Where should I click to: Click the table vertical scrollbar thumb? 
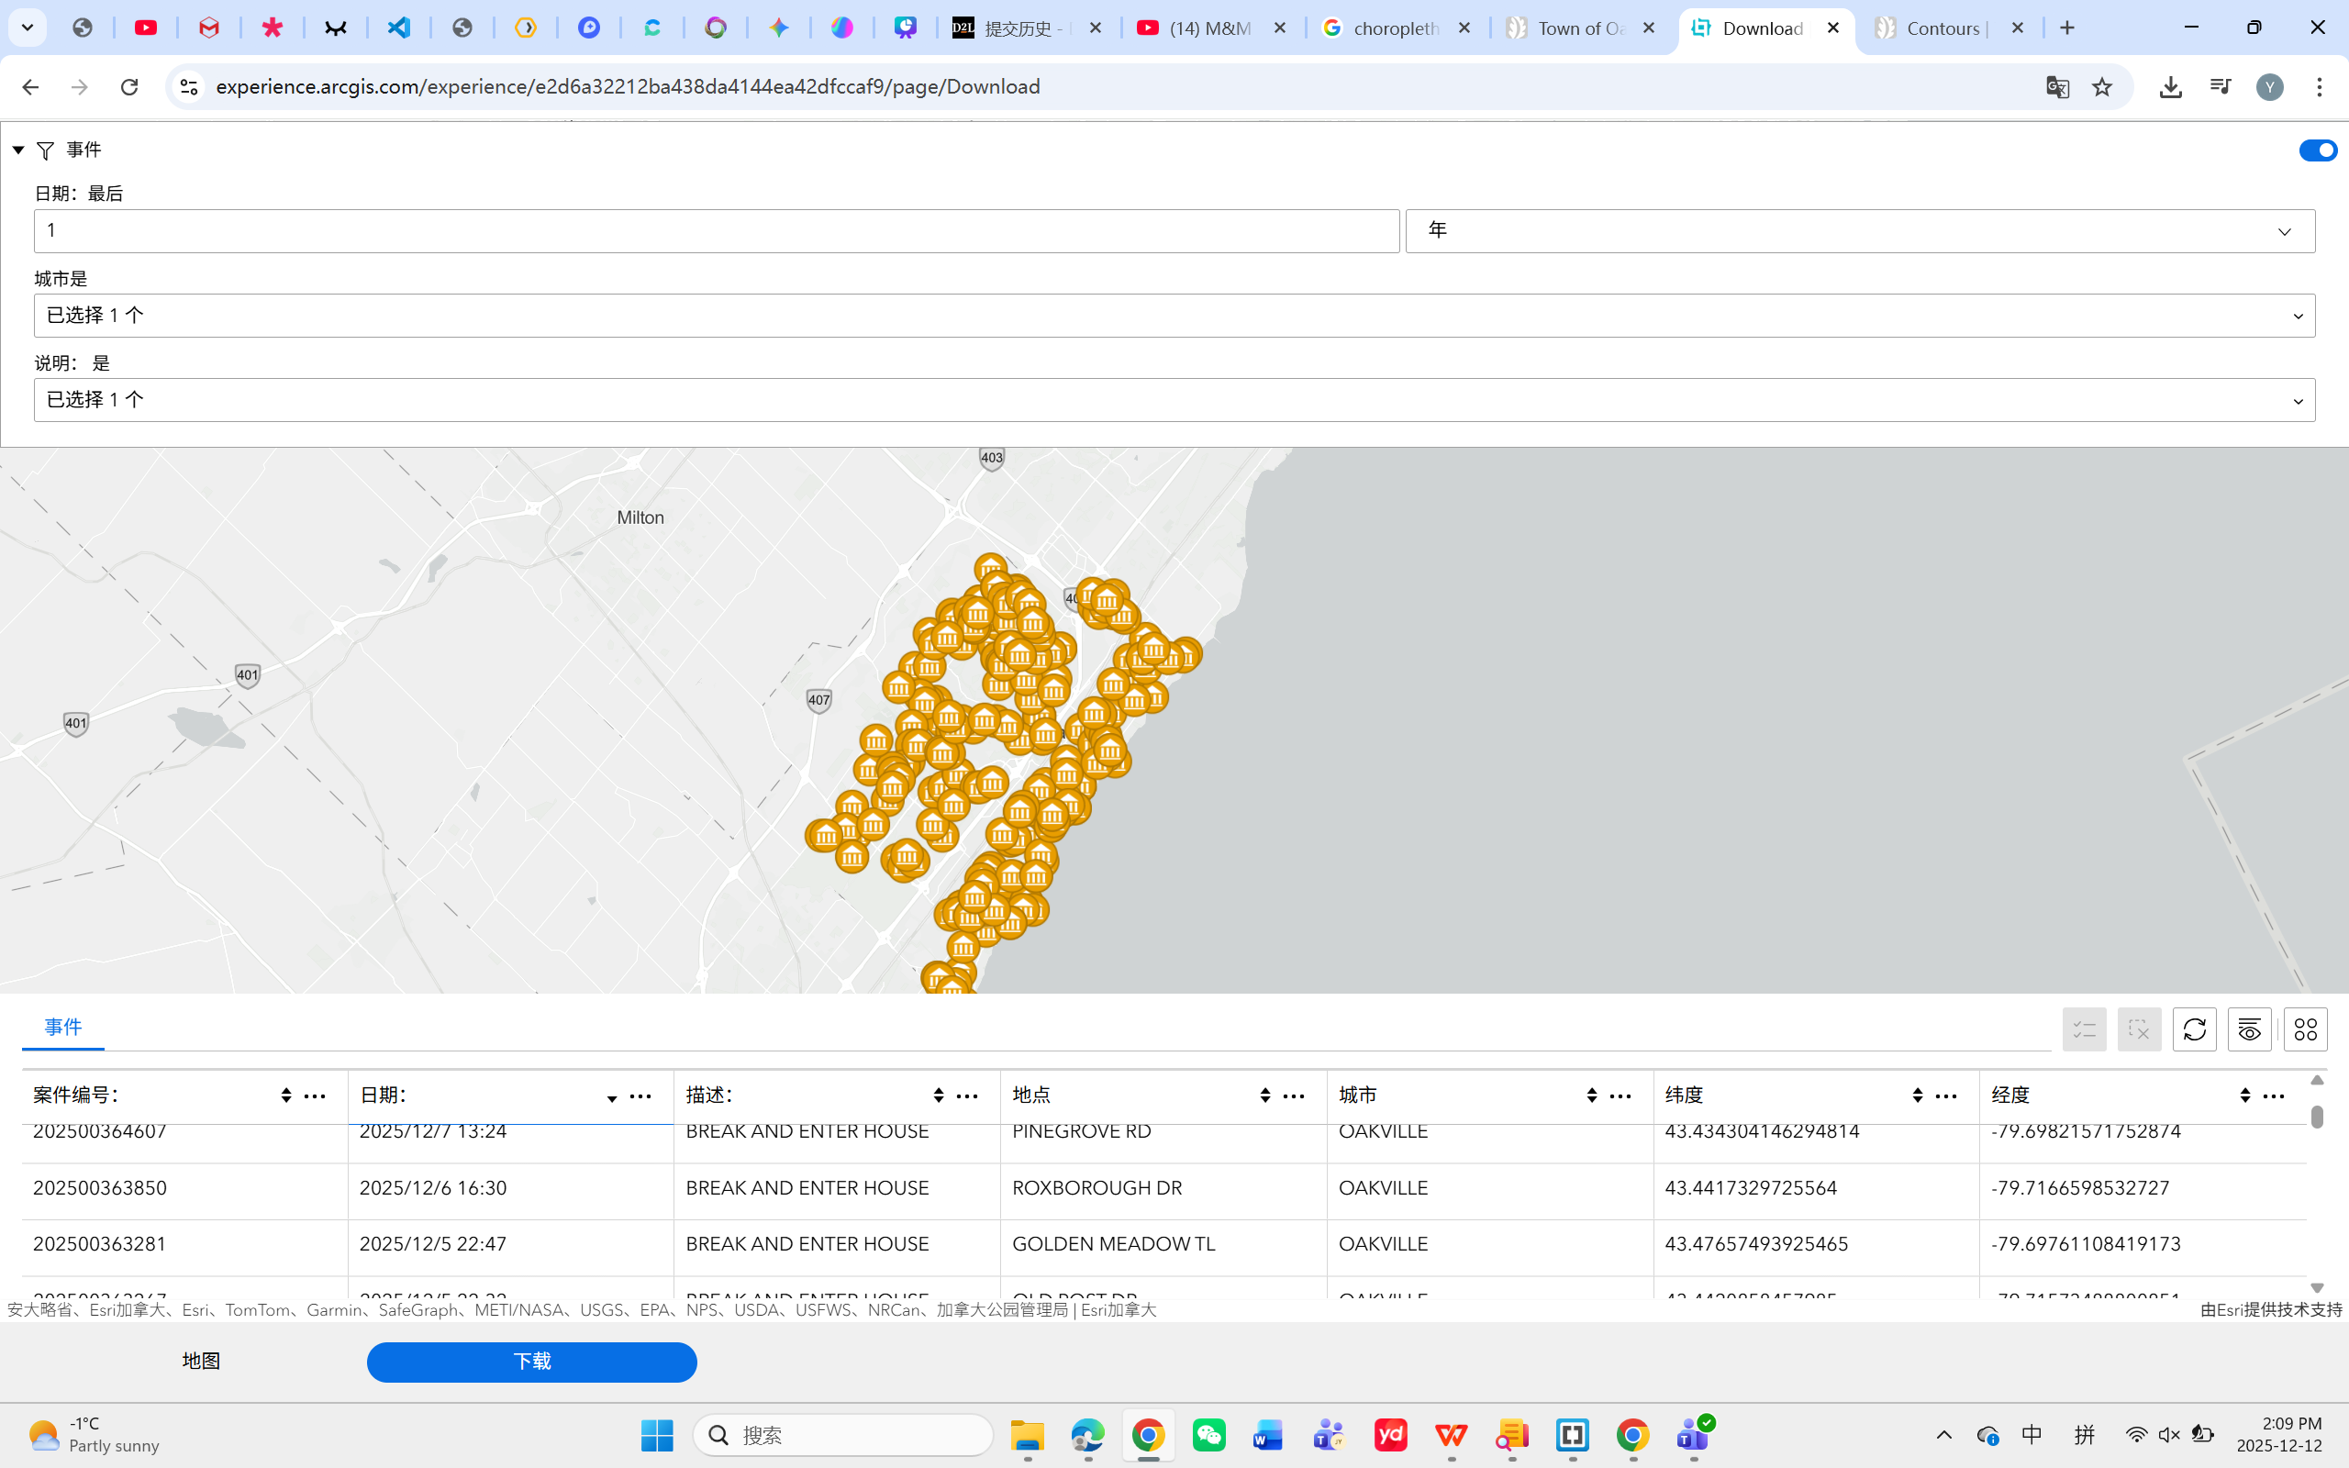tap(2317, 1117)
